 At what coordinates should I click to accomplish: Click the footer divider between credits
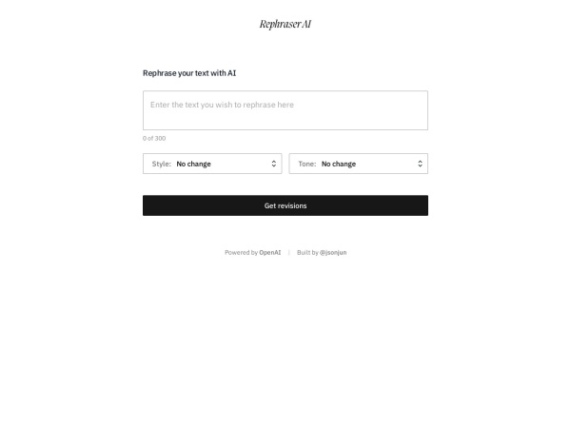(x=289, y=253)
